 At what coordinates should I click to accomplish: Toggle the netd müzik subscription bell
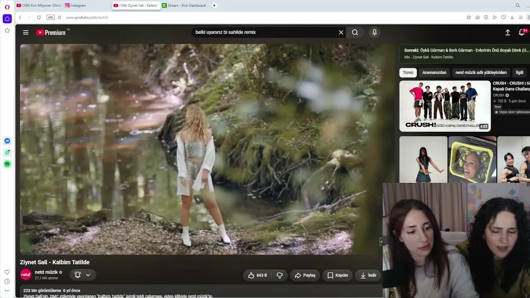point(77,275)
